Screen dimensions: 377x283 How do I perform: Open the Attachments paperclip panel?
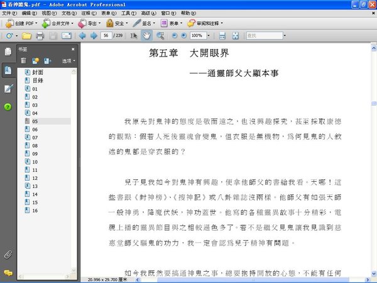pyautogui.click(x=8, y=254)
